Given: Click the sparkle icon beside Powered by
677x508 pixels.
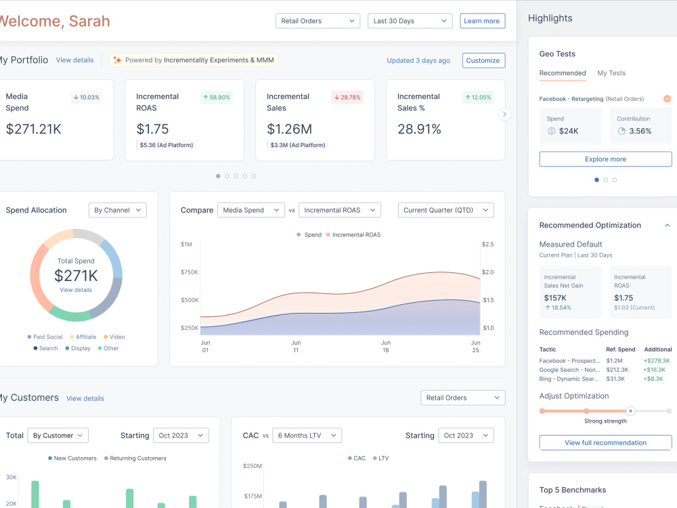Looking at the screenshot, I should 117,60.
